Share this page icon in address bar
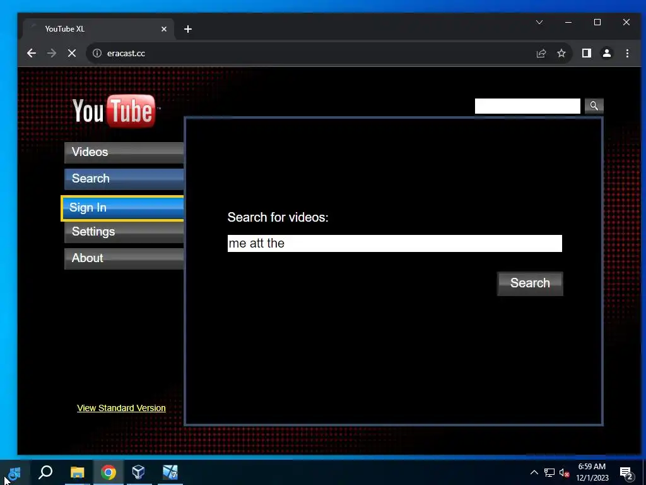The width and height of the screenshot is (646, 485). 541,53
